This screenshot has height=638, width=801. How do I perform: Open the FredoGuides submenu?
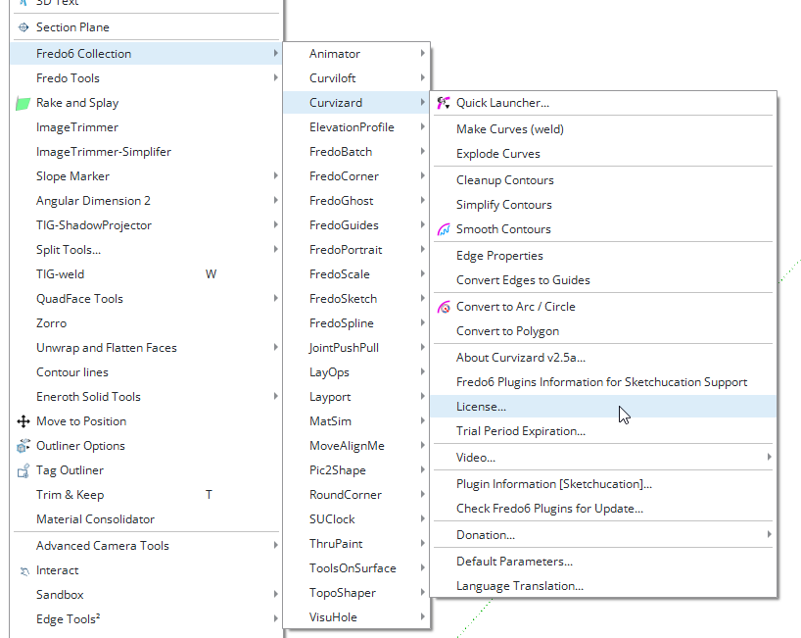tap(356, 225)
